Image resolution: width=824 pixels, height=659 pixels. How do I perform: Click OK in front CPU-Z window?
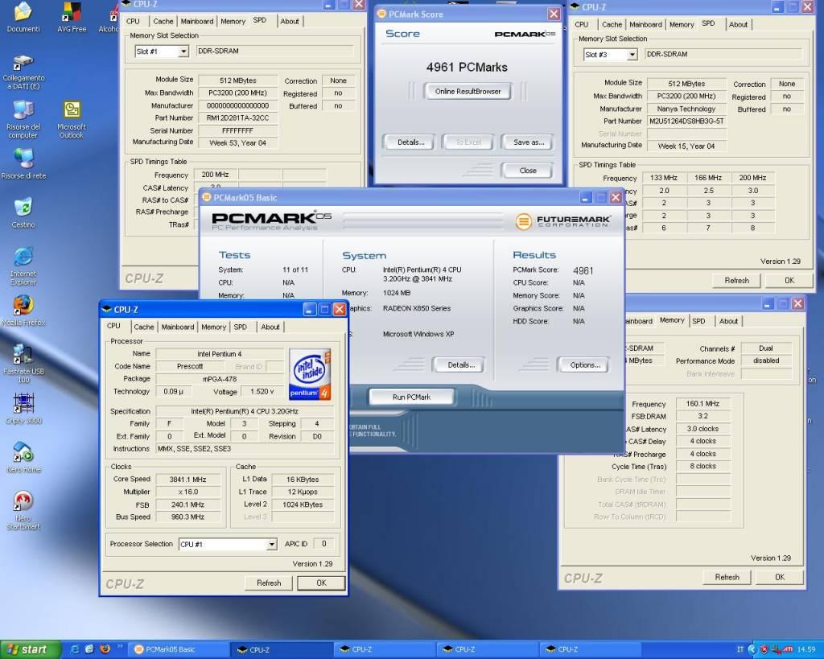[x=321, y=583]
